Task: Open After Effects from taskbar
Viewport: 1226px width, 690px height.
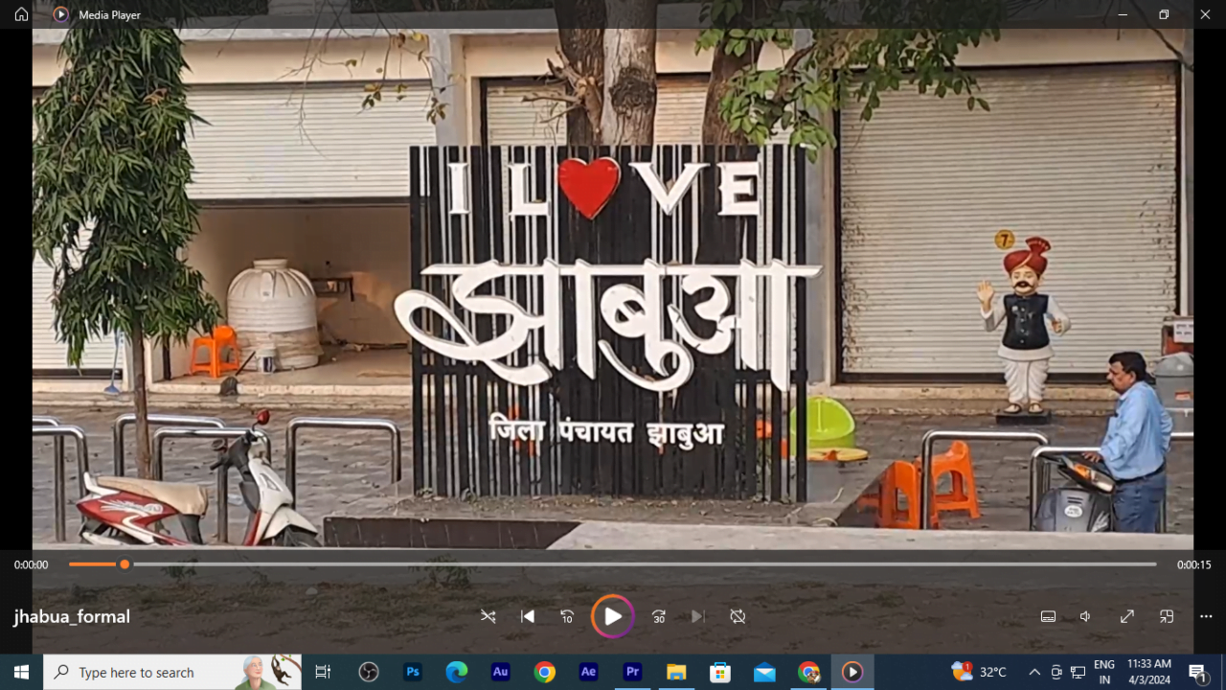Action: [589, 672]
